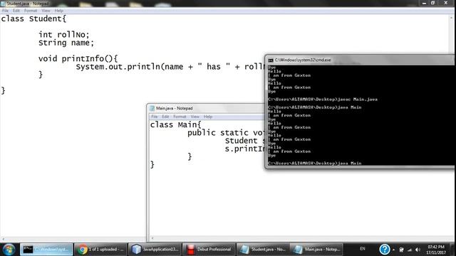
Task: Click 'void printInfo(){' code line
Action: (78, 59)
